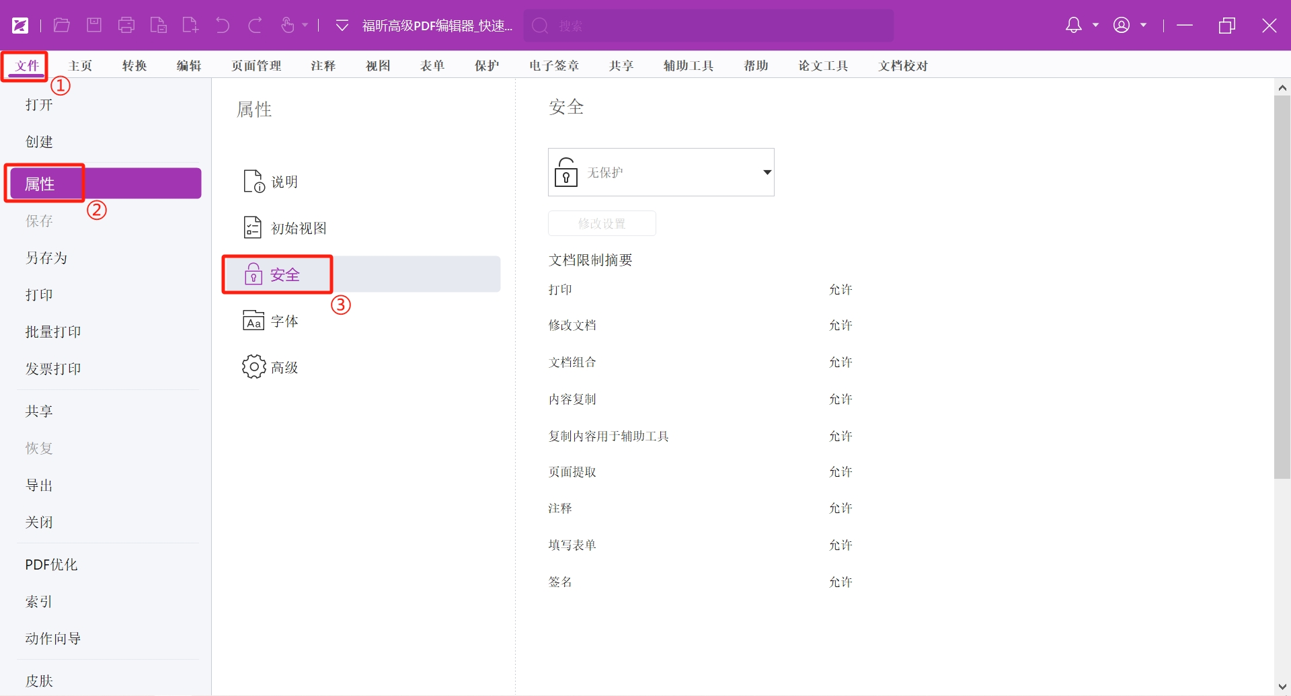This screenshot has height=696, width=1291.
Task: Click the undo arrow icon
Action: [x=223, y=26]
